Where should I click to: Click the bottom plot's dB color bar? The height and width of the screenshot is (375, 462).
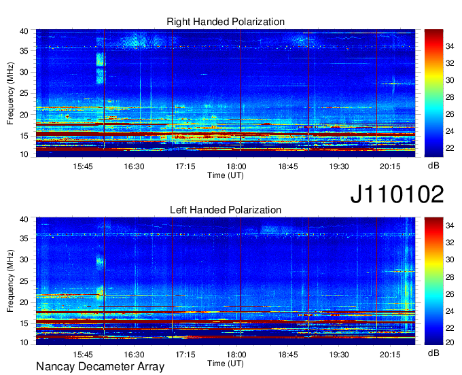tap(433, 281)
